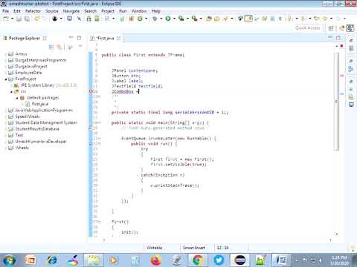Image resolution: width=357 pixels, height=267 pixels.
Task: Collapse the src folder node
Action: coord(12,91)
